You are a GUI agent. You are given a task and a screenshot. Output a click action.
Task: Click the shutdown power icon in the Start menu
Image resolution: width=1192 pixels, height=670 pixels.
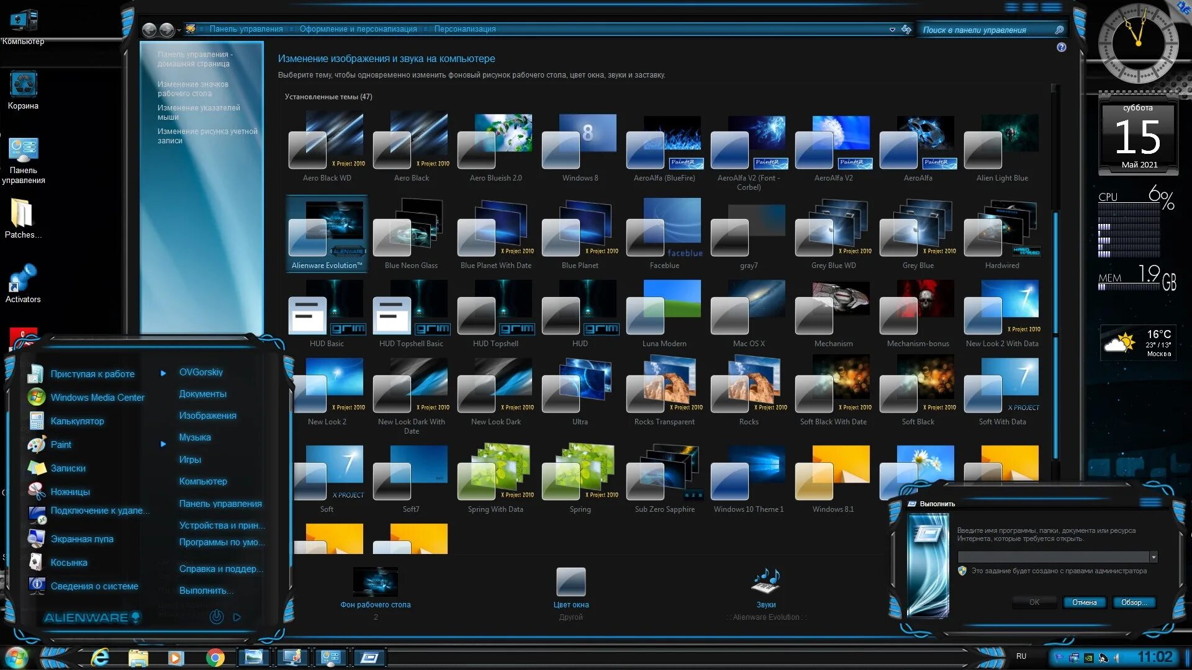(216, 617)
